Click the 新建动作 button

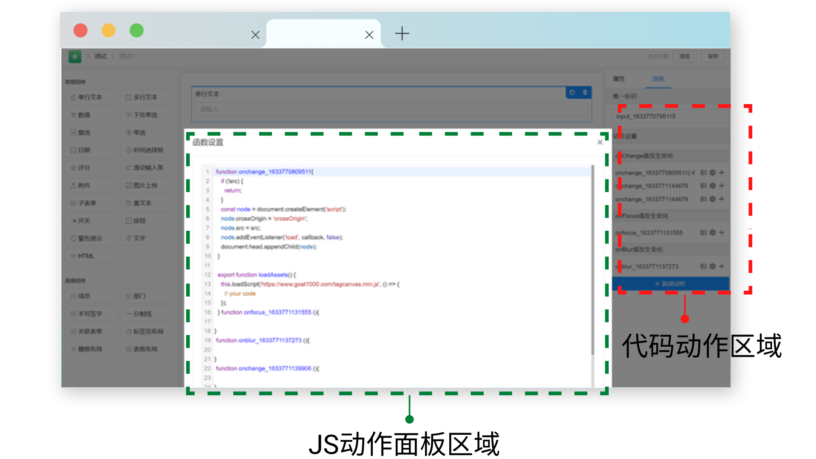coord(670,283)
